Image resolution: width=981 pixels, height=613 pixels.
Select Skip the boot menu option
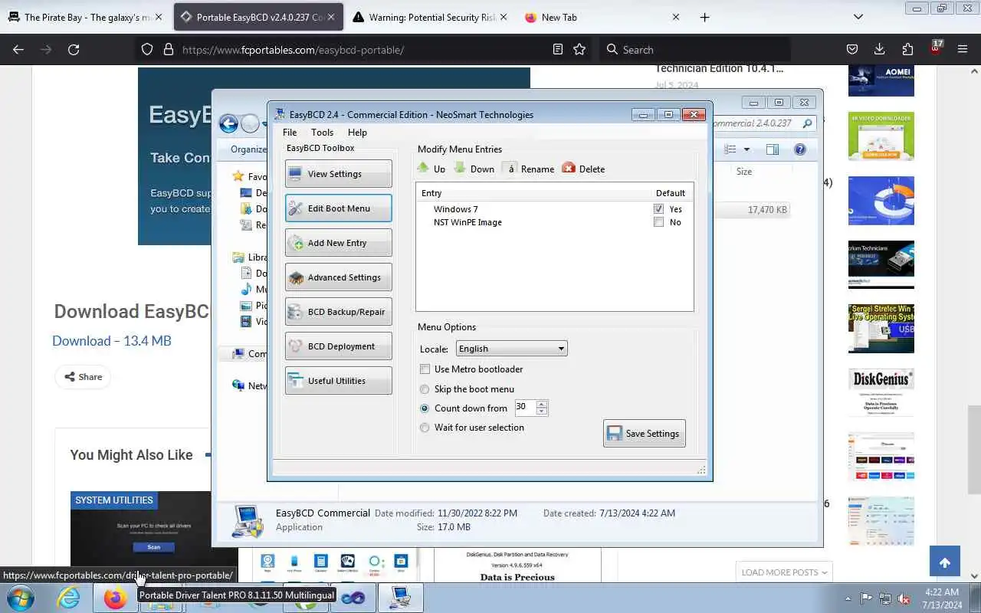pos(425,389)
